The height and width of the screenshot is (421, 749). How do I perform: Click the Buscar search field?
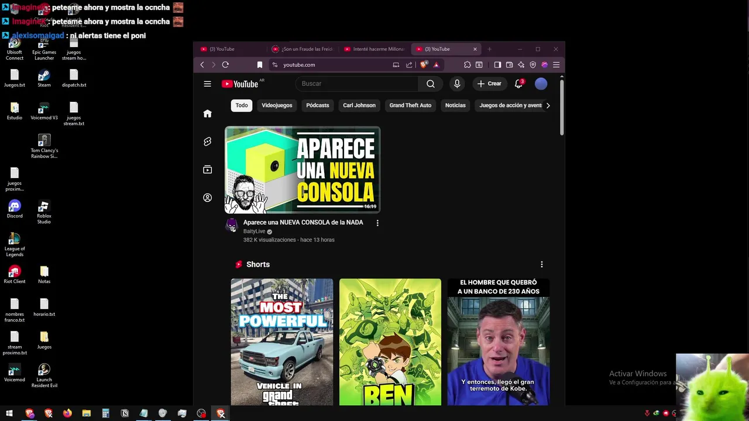pos(356,84)
